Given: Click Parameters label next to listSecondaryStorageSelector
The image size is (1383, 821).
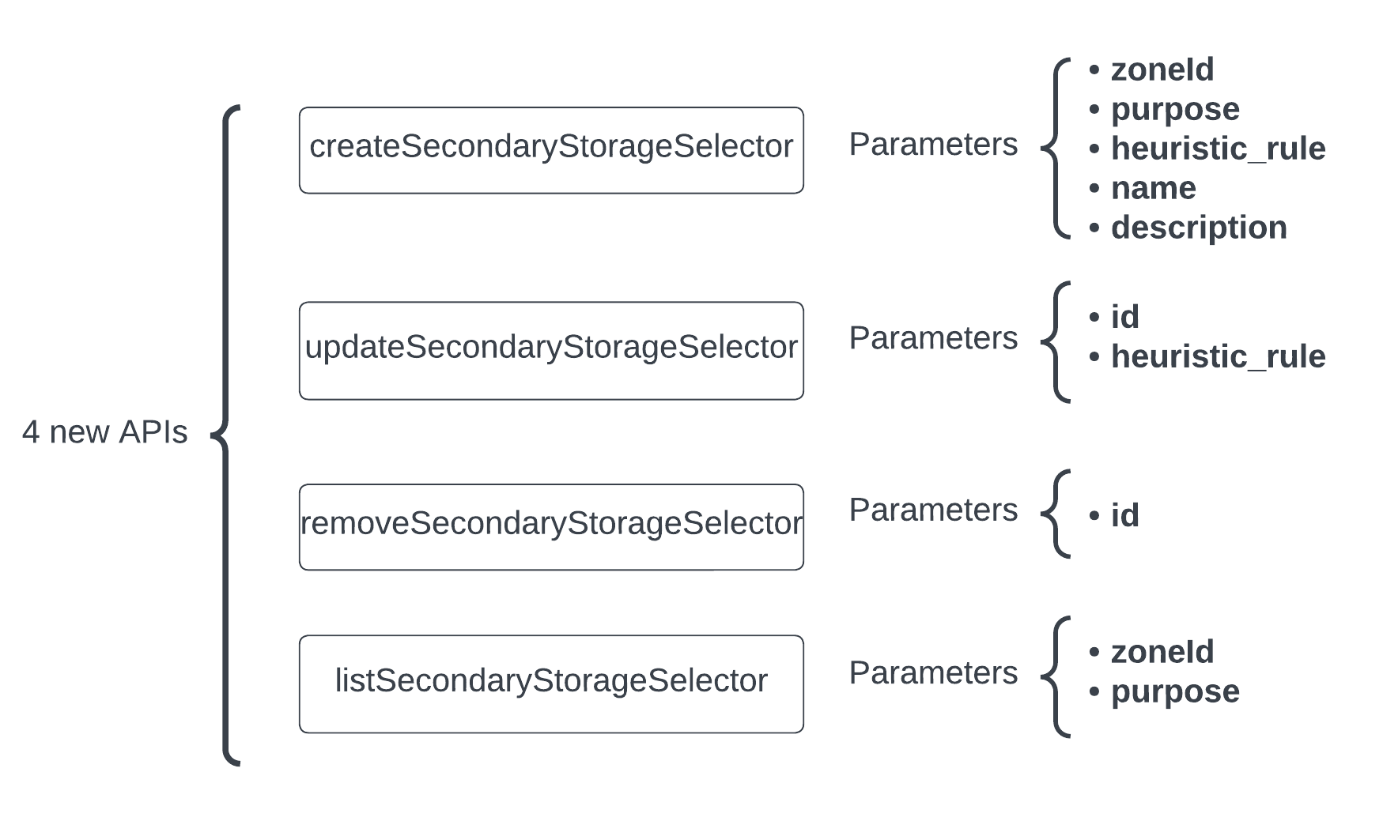Looking at the screenshot, I should [x=933, y=673].
